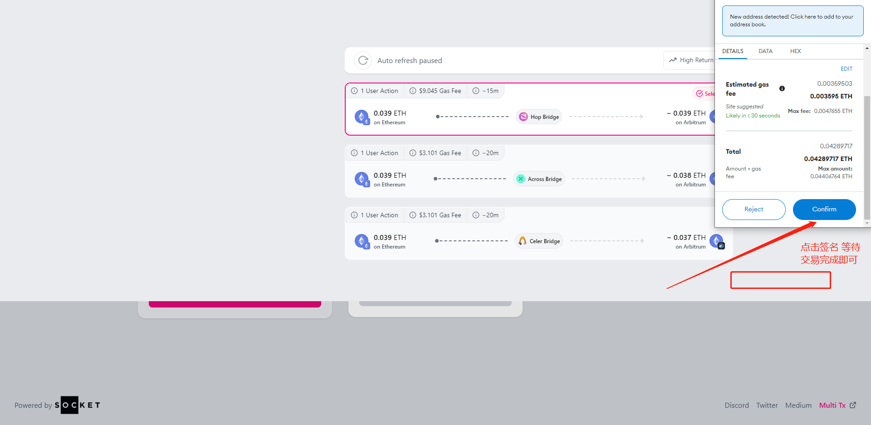Click the Hop Bridge logo icon
The height and width of the screenshot is (425, 871).
tap(523, 117)
